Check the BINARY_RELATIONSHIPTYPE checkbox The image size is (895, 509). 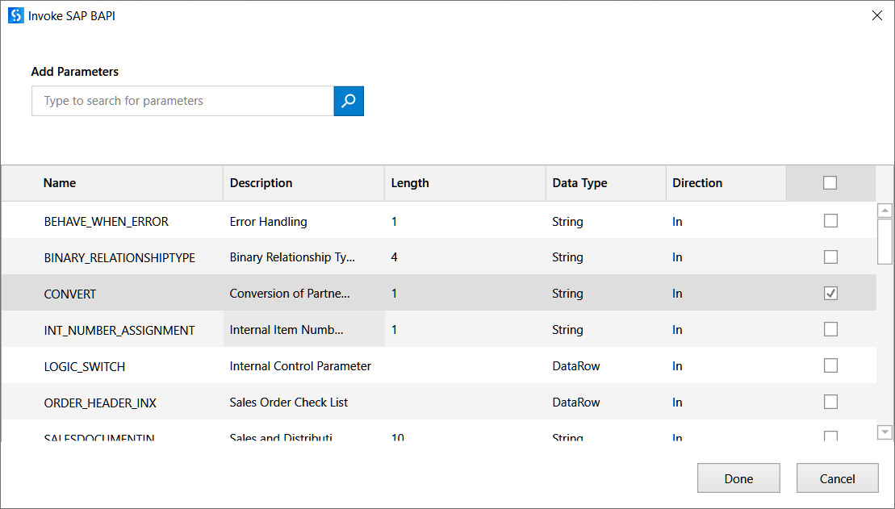(830, 257)
